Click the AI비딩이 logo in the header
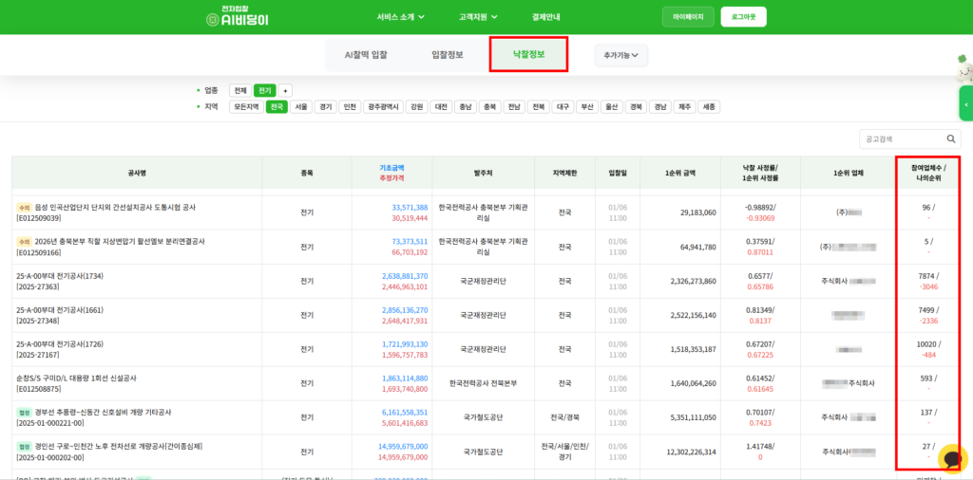The height and width of the screenshot is (480, 973). (x=238, y=16)
